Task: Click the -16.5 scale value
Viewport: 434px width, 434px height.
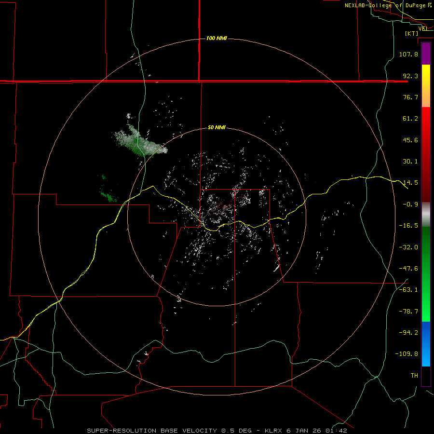Action: click(408, 226)
